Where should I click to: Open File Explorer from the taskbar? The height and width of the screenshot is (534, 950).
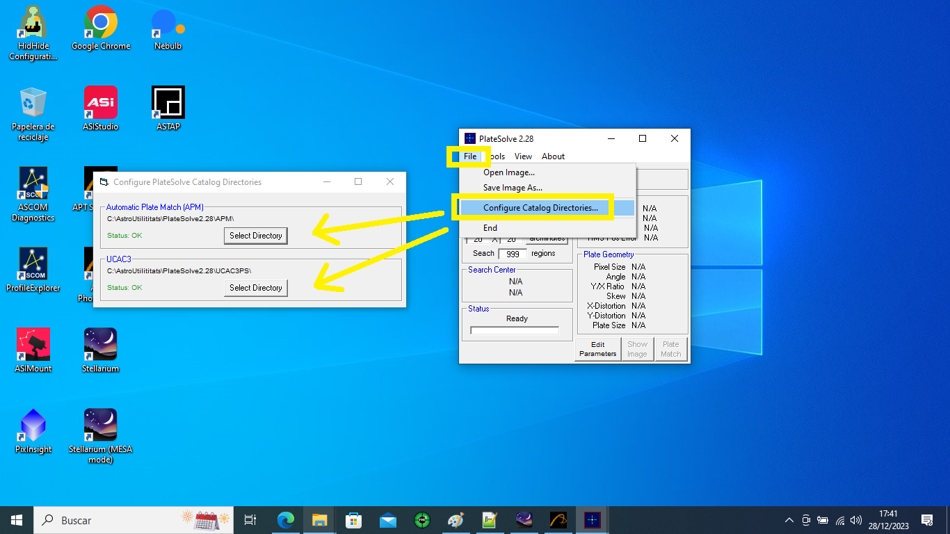(x=319, y=520)
